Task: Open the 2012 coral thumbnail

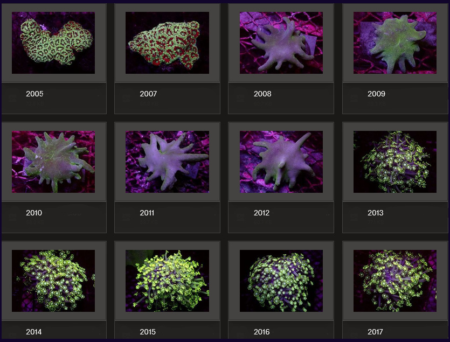Action: pyautogui.click(x=281, y=162)
